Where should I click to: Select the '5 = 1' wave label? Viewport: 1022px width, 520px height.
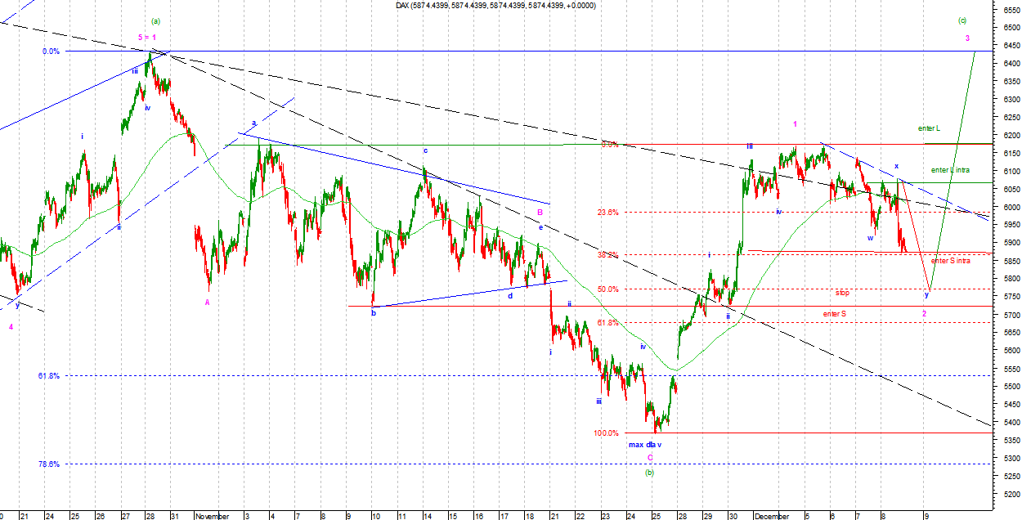[146, 38]
